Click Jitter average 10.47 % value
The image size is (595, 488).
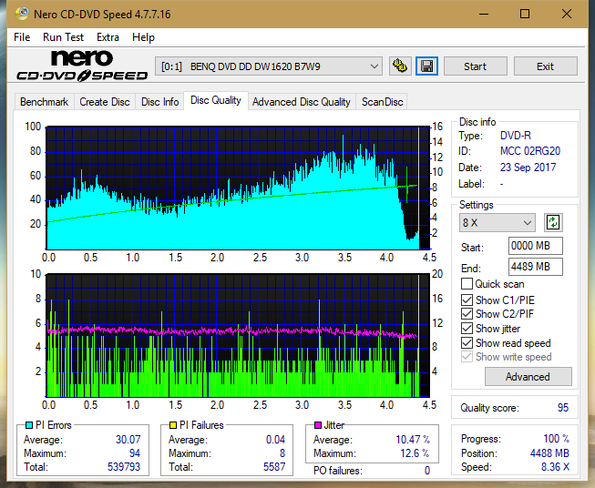tap(413, 439)
